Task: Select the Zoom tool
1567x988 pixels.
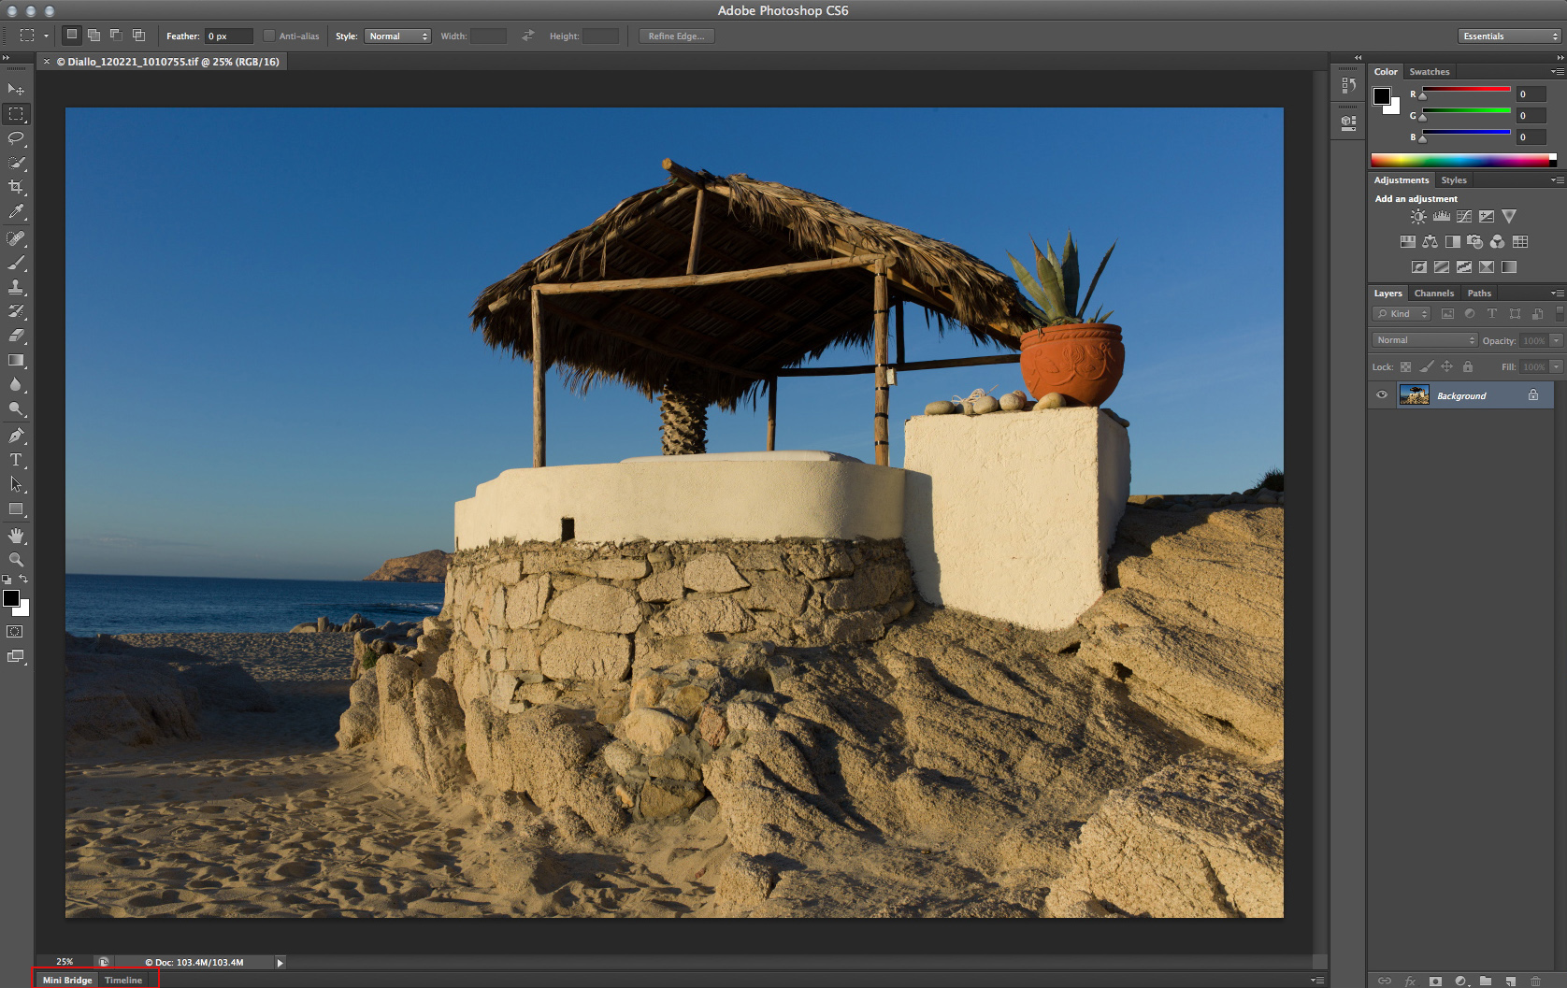Action: pyautogui.click(x=16, y=560)
